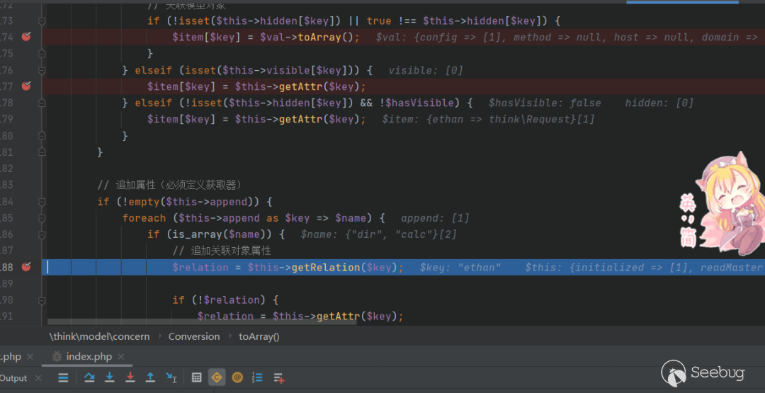Toggle the highlighted orange C diamond button
This screenshot has width=765, height=393.
pyautogui.click(x=217, y=377)
